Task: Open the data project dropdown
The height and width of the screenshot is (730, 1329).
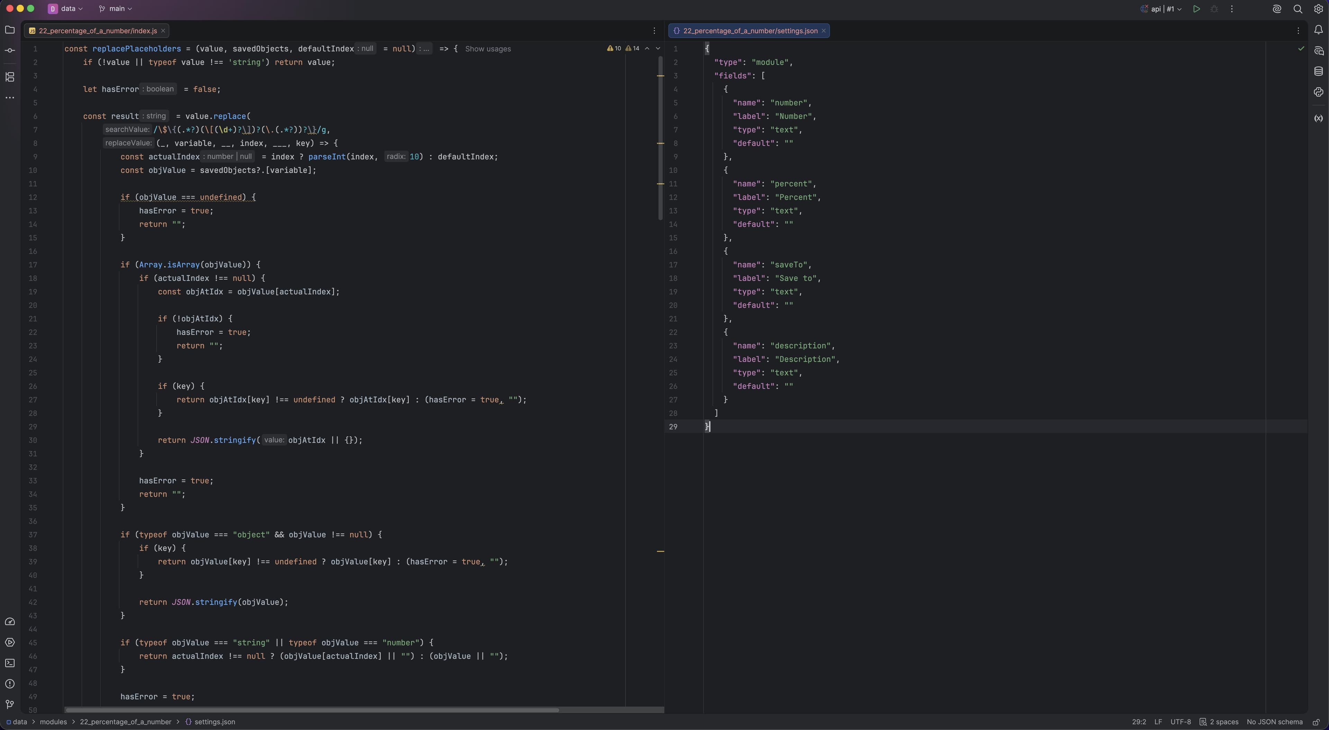Action: click(65, 9)
